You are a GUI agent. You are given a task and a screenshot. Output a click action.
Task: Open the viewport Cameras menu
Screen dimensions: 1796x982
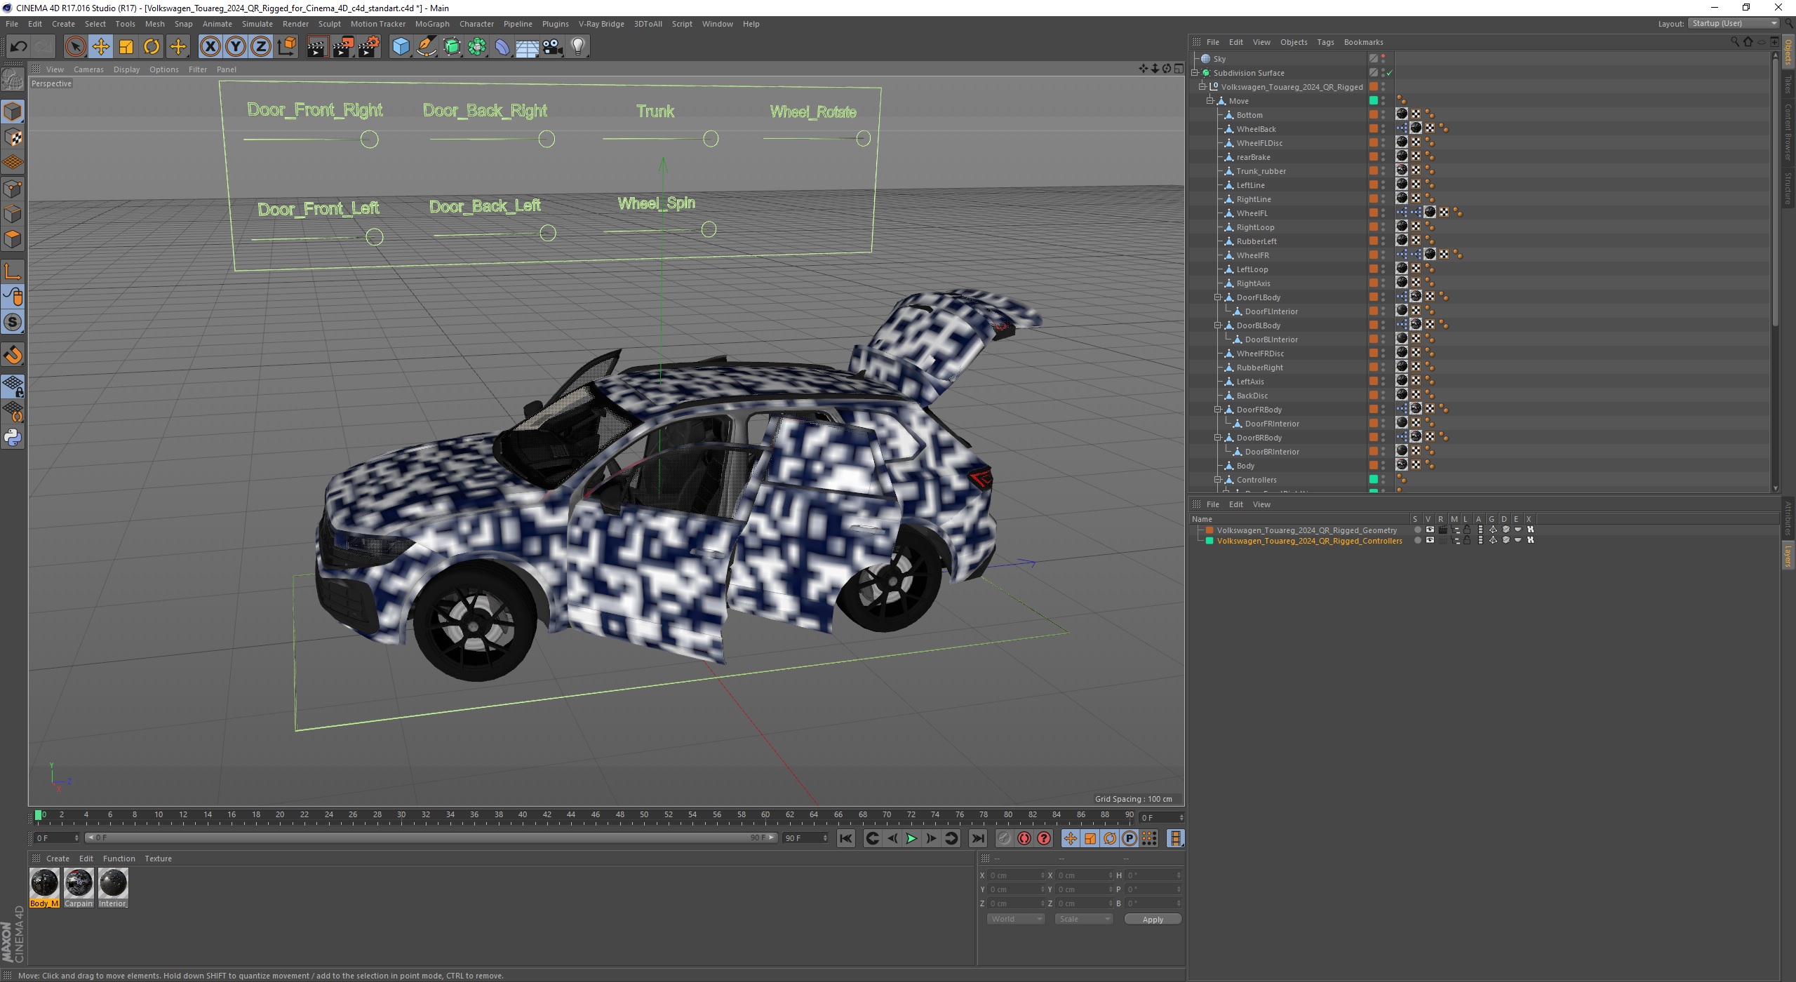tap(88, 69)
